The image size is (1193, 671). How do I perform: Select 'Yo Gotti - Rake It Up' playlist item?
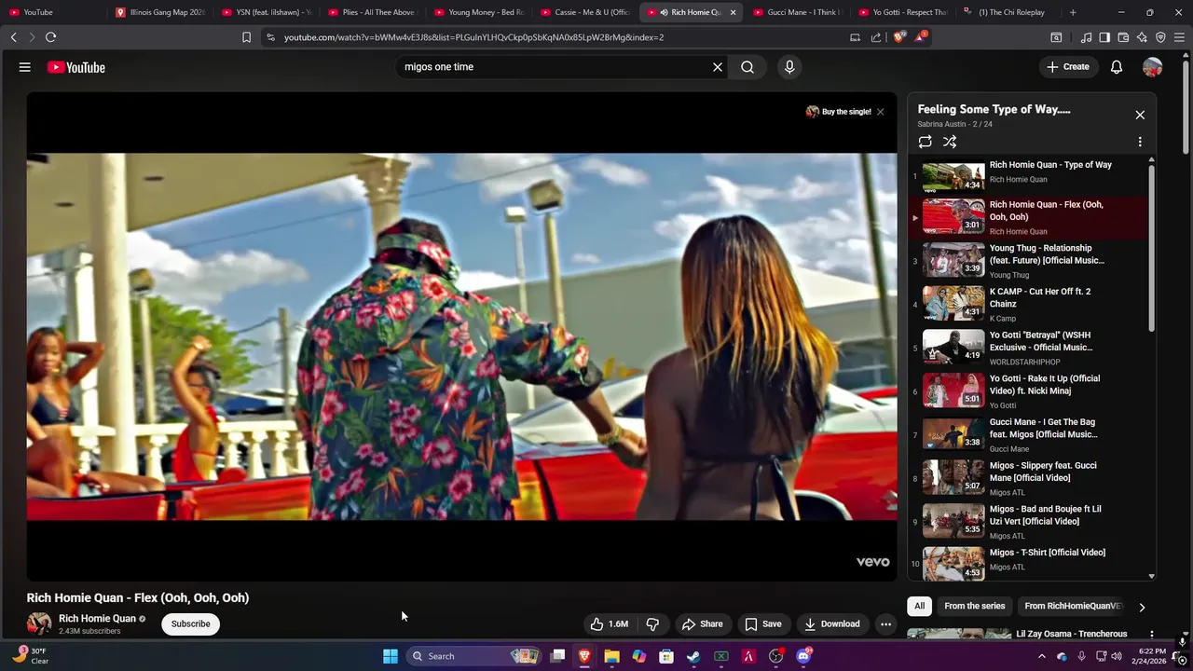point(1029,391)
